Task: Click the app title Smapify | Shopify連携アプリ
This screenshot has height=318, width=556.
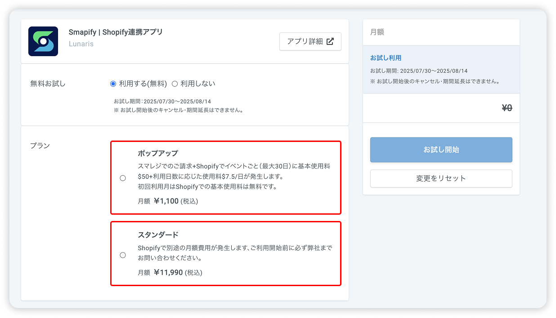Action: (x=116, y=32)
